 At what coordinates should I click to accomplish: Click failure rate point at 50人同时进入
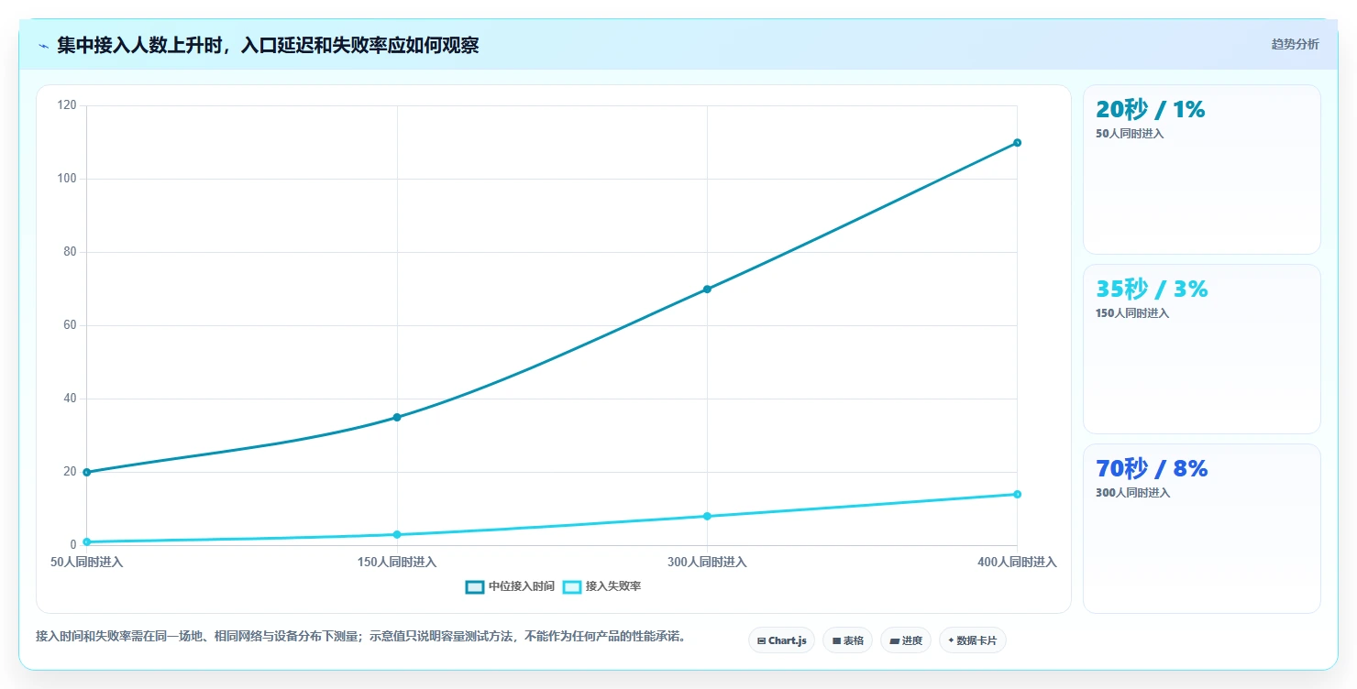pos(87,541)
